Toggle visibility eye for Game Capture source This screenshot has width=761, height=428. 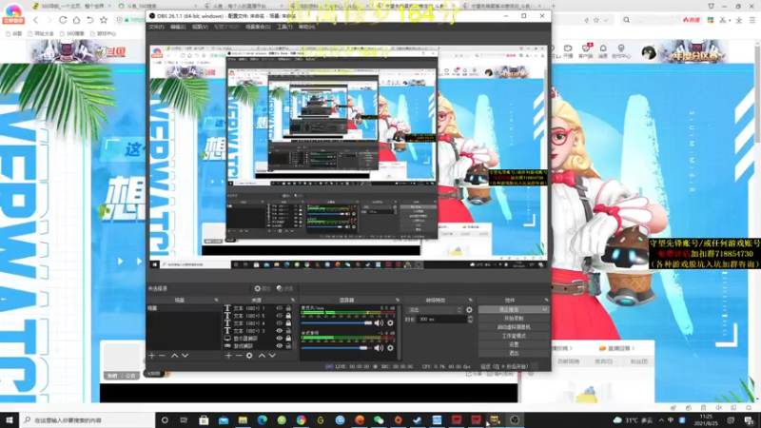279,346
